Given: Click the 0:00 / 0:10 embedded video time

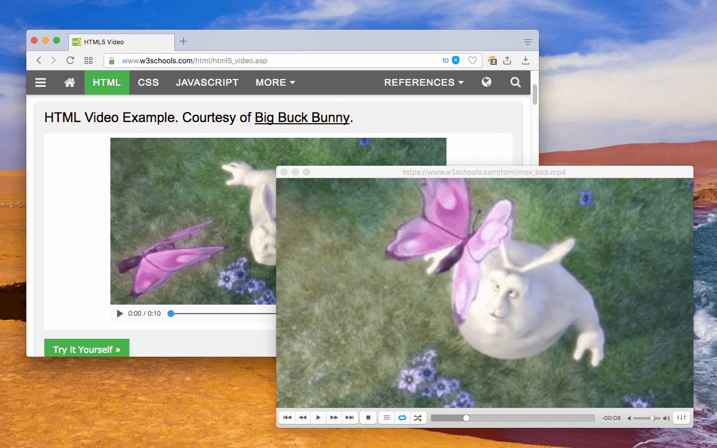Looking at the screenshot, I should tap(145, 314).
